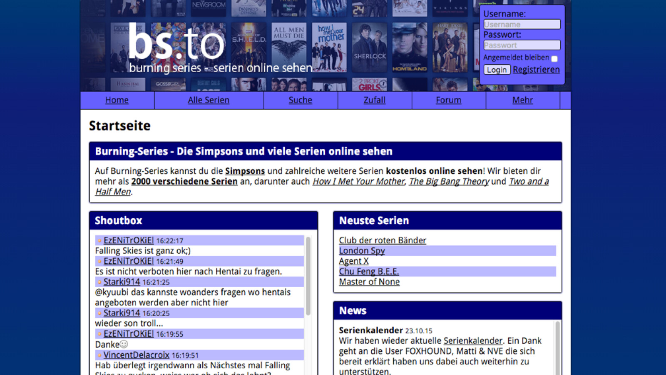Click the How I Met Your Mother poster
Image resolution: width=666 pixels, height=375 pixels.
pyautogui.click(x=329, y=47)
